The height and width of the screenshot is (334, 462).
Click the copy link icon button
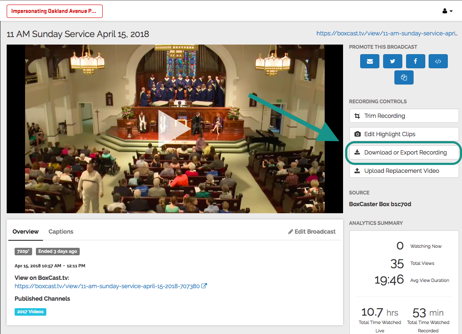pos(404,77)
